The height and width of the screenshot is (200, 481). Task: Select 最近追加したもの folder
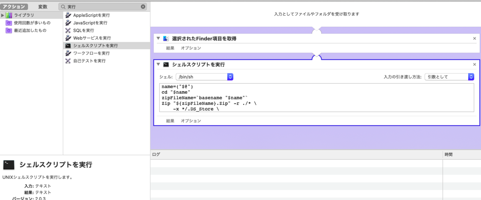[x=30, y=30]
